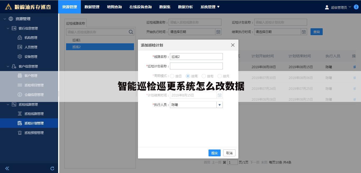
Task: Click the 末页 pagination link
Action: (x=264, y=162)
